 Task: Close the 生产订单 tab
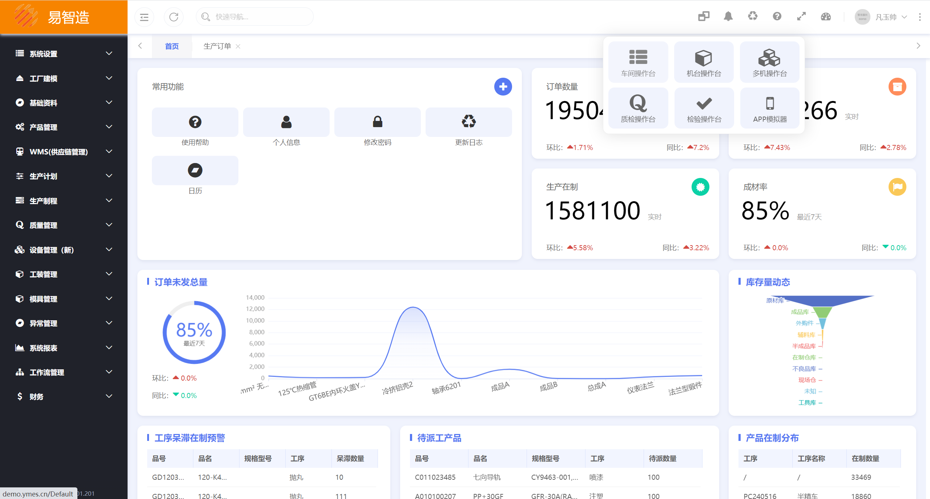click(x=238, y=46)
